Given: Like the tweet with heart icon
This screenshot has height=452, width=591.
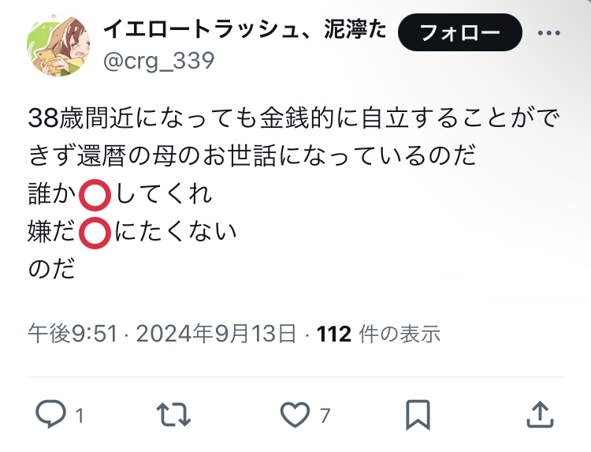Looking at the screenshot, I should click(x=295, y=415).
